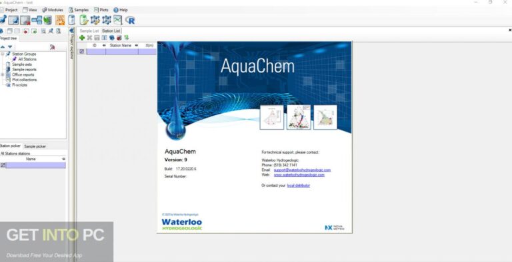Open the Project menu
The width and height of the screenshot is (512, 262).
[x=9, y=10]
